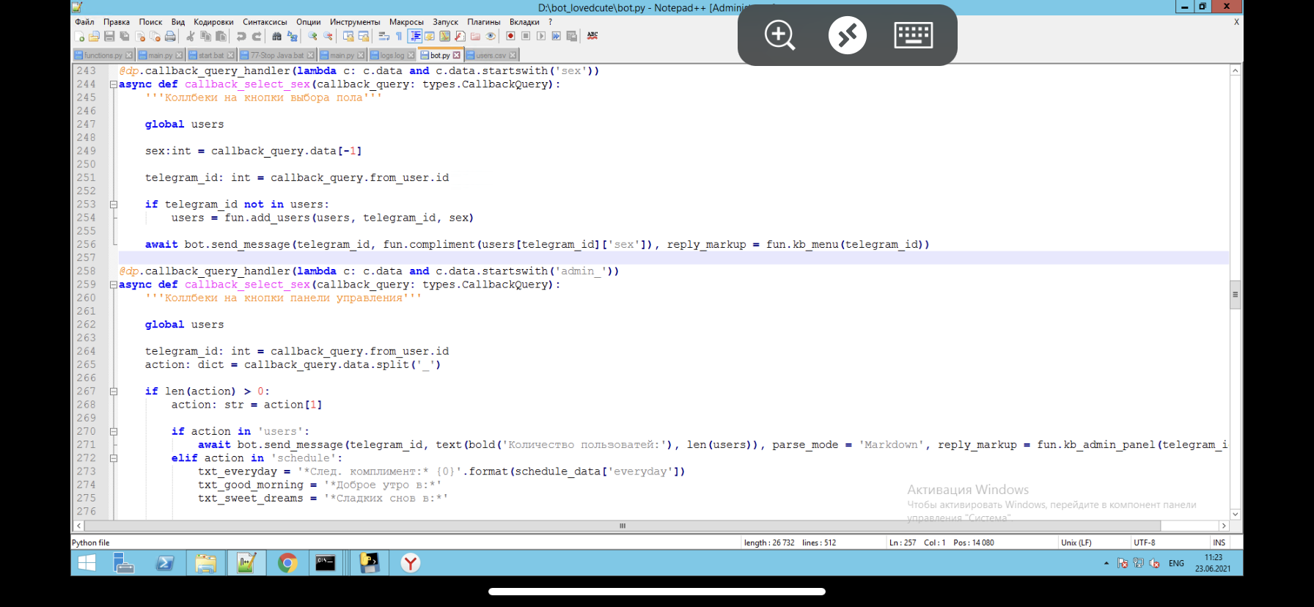
Task: Open the Плагины menu
Action: pos(483,22)
